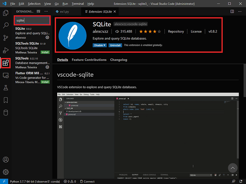246x184 pixels.
Task: Open the Help menu
Action: pos(91,4)
